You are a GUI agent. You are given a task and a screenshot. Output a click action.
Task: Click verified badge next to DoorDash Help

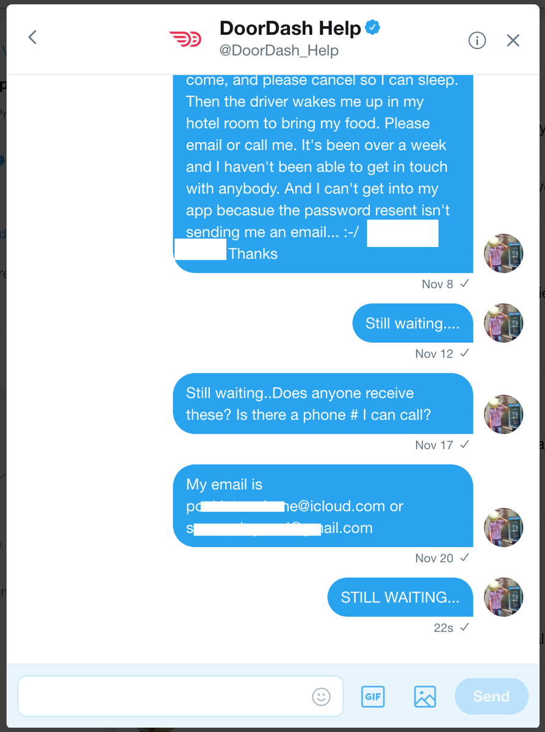(x=372, y=27)
